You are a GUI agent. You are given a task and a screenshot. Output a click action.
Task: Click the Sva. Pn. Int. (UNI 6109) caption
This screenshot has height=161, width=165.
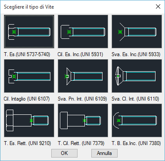point(82,99)
